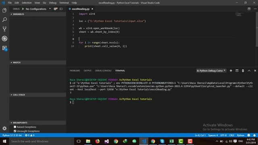258x145 pixels.
Task: Open the Extensions view with badge
Action: tap(4, 48)
